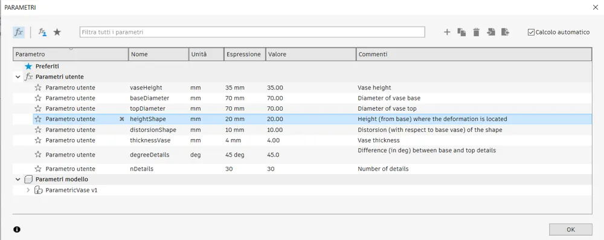Toggle favorite star for topDiameter
Viewport: 604px width, 240px height.
coord(37,108)
